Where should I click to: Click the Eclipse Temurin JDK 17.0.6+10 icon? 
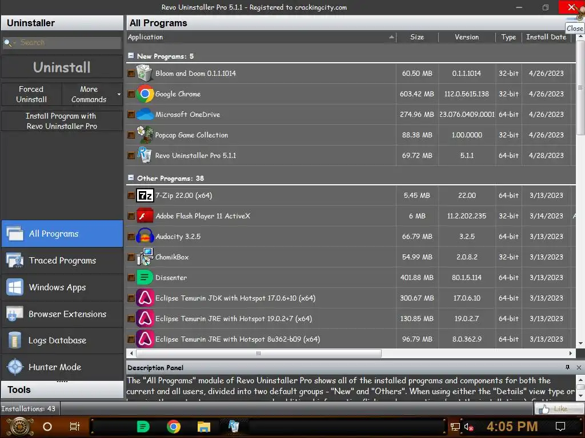pyautogui.click(x=145, y=298)
